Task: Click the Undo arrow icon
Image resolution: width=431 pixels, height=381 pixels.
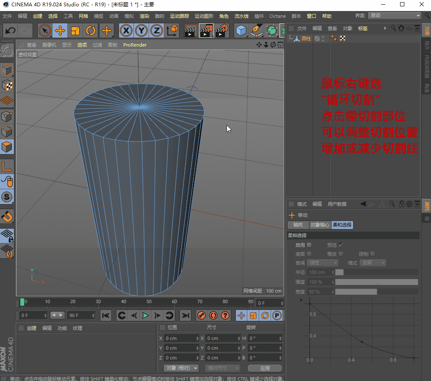Action: 10,31
